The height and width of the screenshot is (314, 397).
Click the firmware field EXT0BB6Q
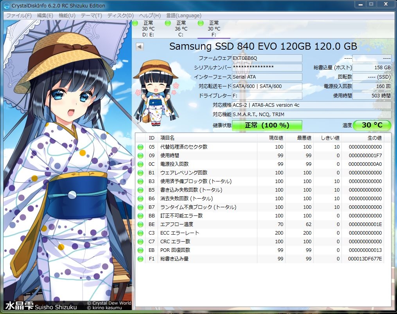[x=267, y=58]
